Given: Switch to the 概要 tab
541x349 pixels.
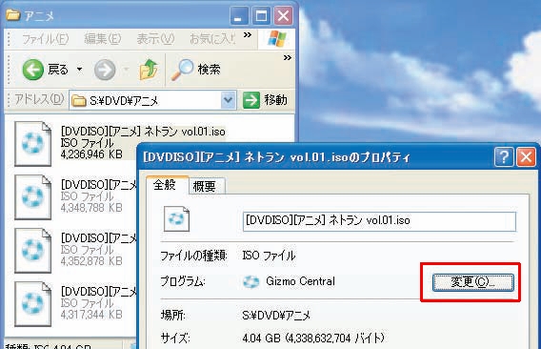Looking at the screenshot, I should tap(205, 186).
